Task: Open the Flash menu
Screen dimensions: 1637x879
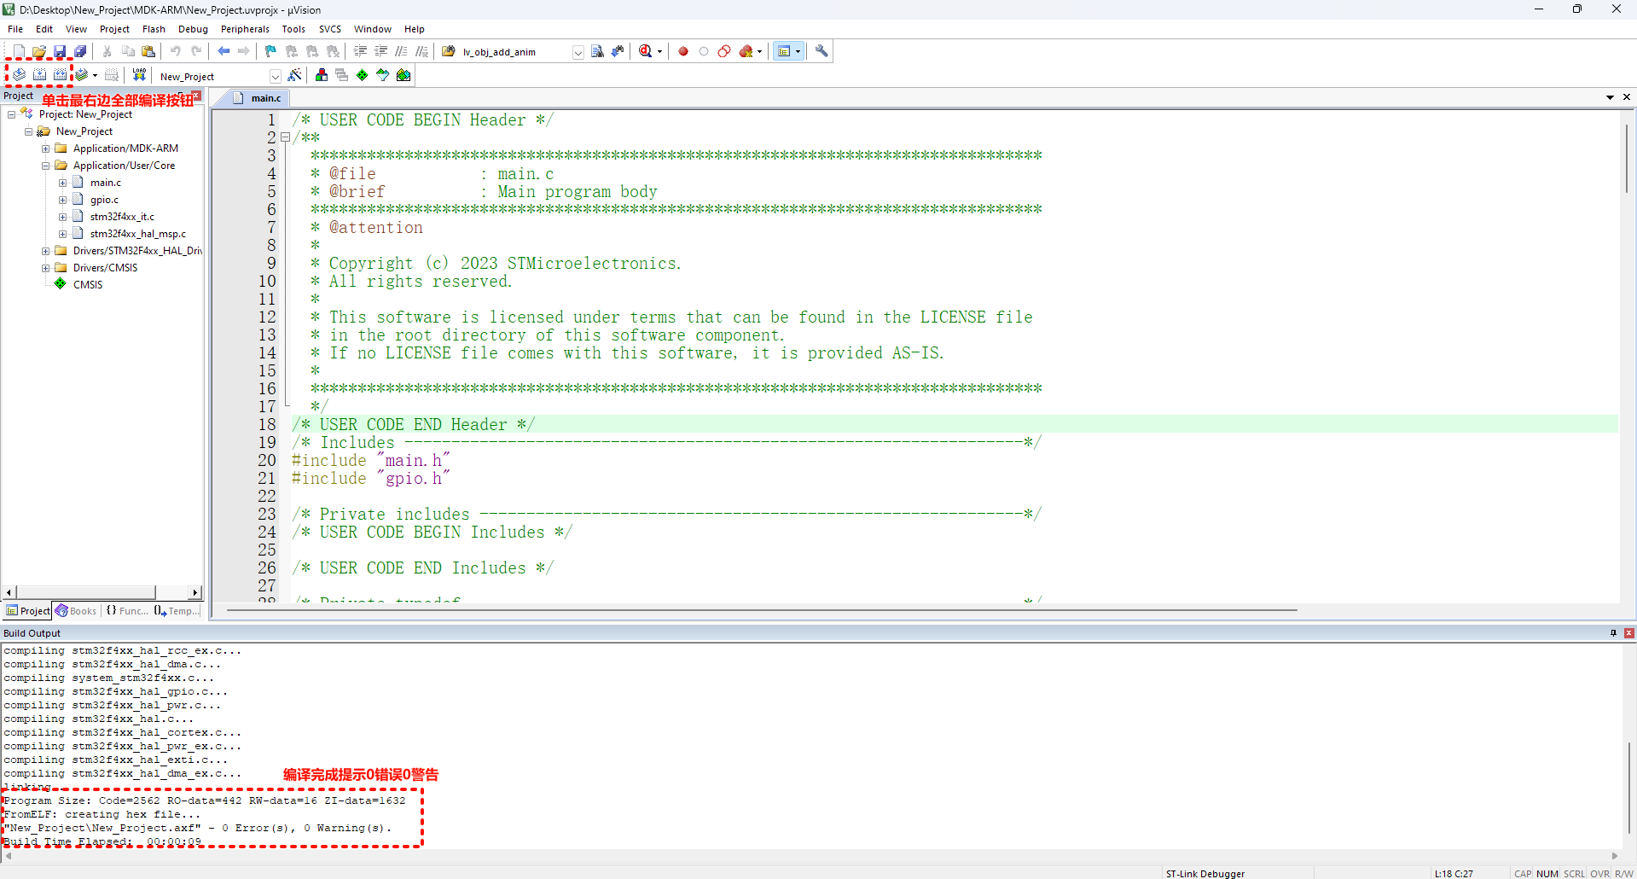Action: click(154, 29)
